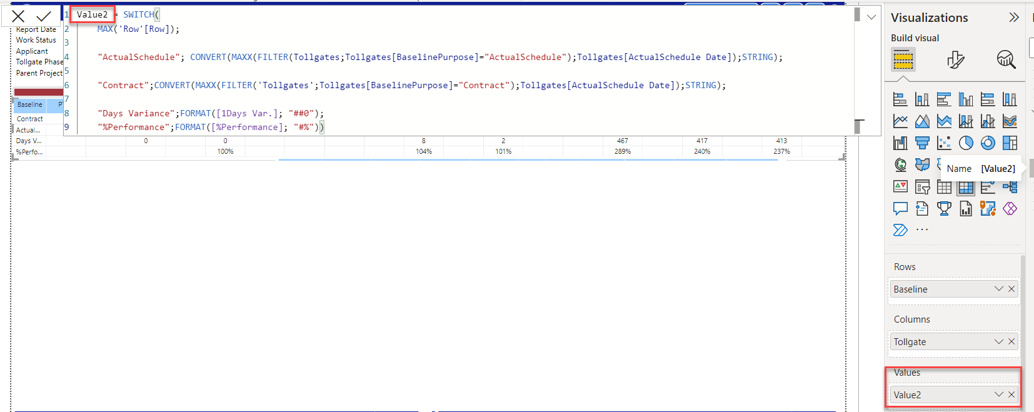Choose the Stacked column chart visual

tap(922, 99)
